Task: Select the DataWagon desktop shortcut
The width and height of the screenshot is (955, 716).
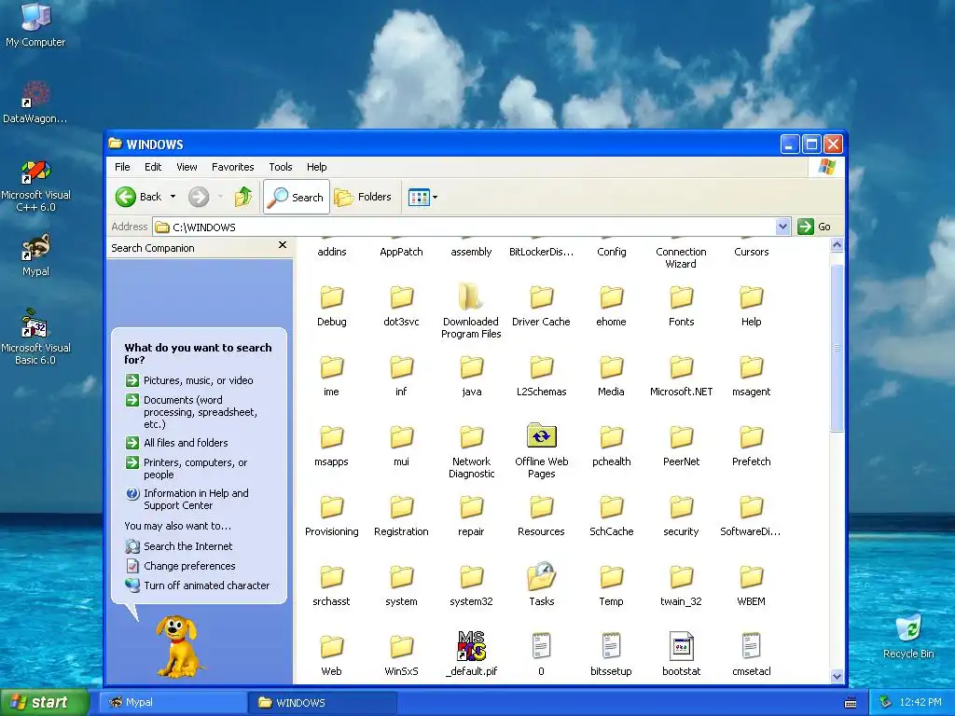Action: pyautogui.click(x=35, y=103)
